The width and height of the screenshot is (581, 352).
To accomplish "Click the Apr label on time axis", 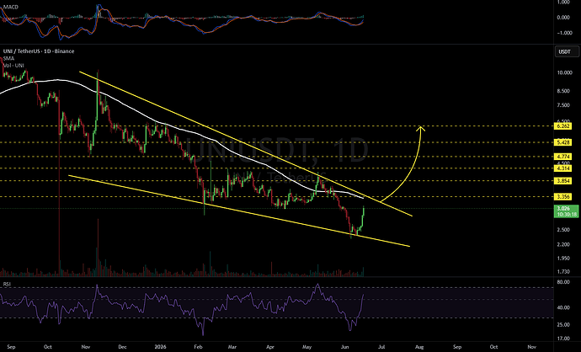I will coord(270,347).
